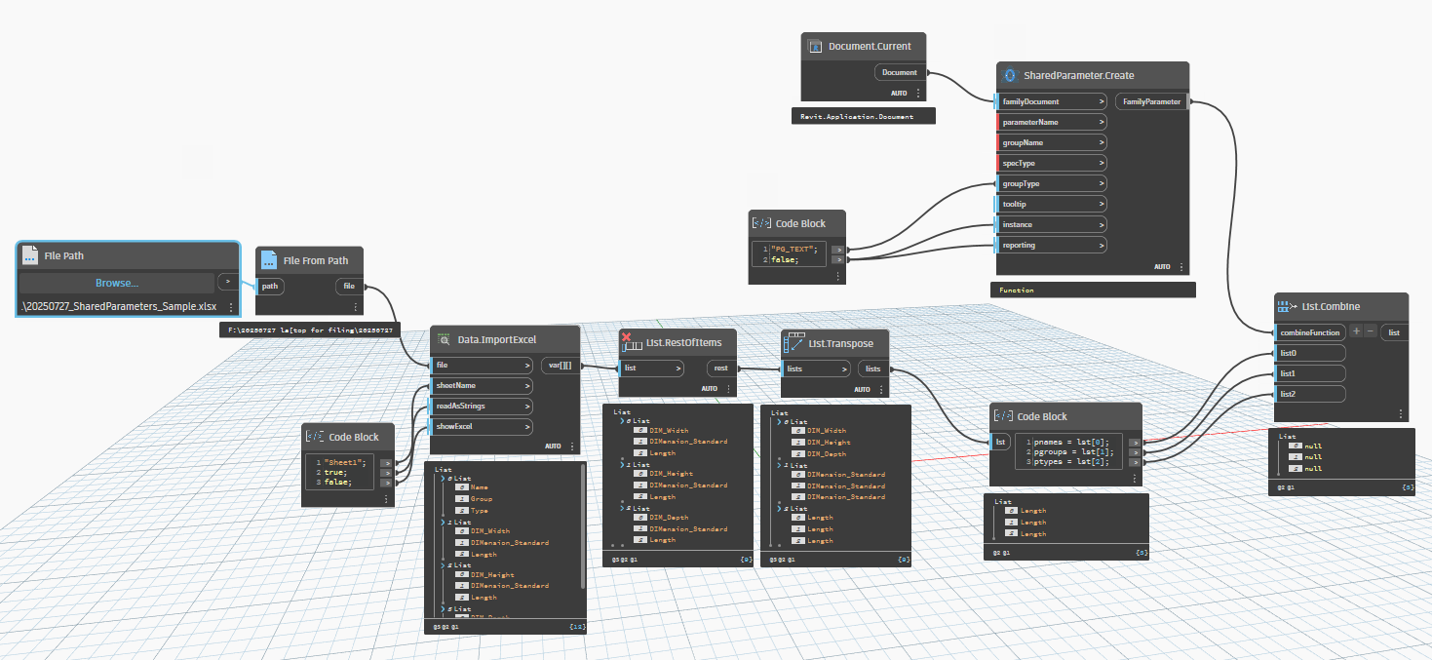Collapse the 1 List in ImportExcel preview

tap(444, 522)
